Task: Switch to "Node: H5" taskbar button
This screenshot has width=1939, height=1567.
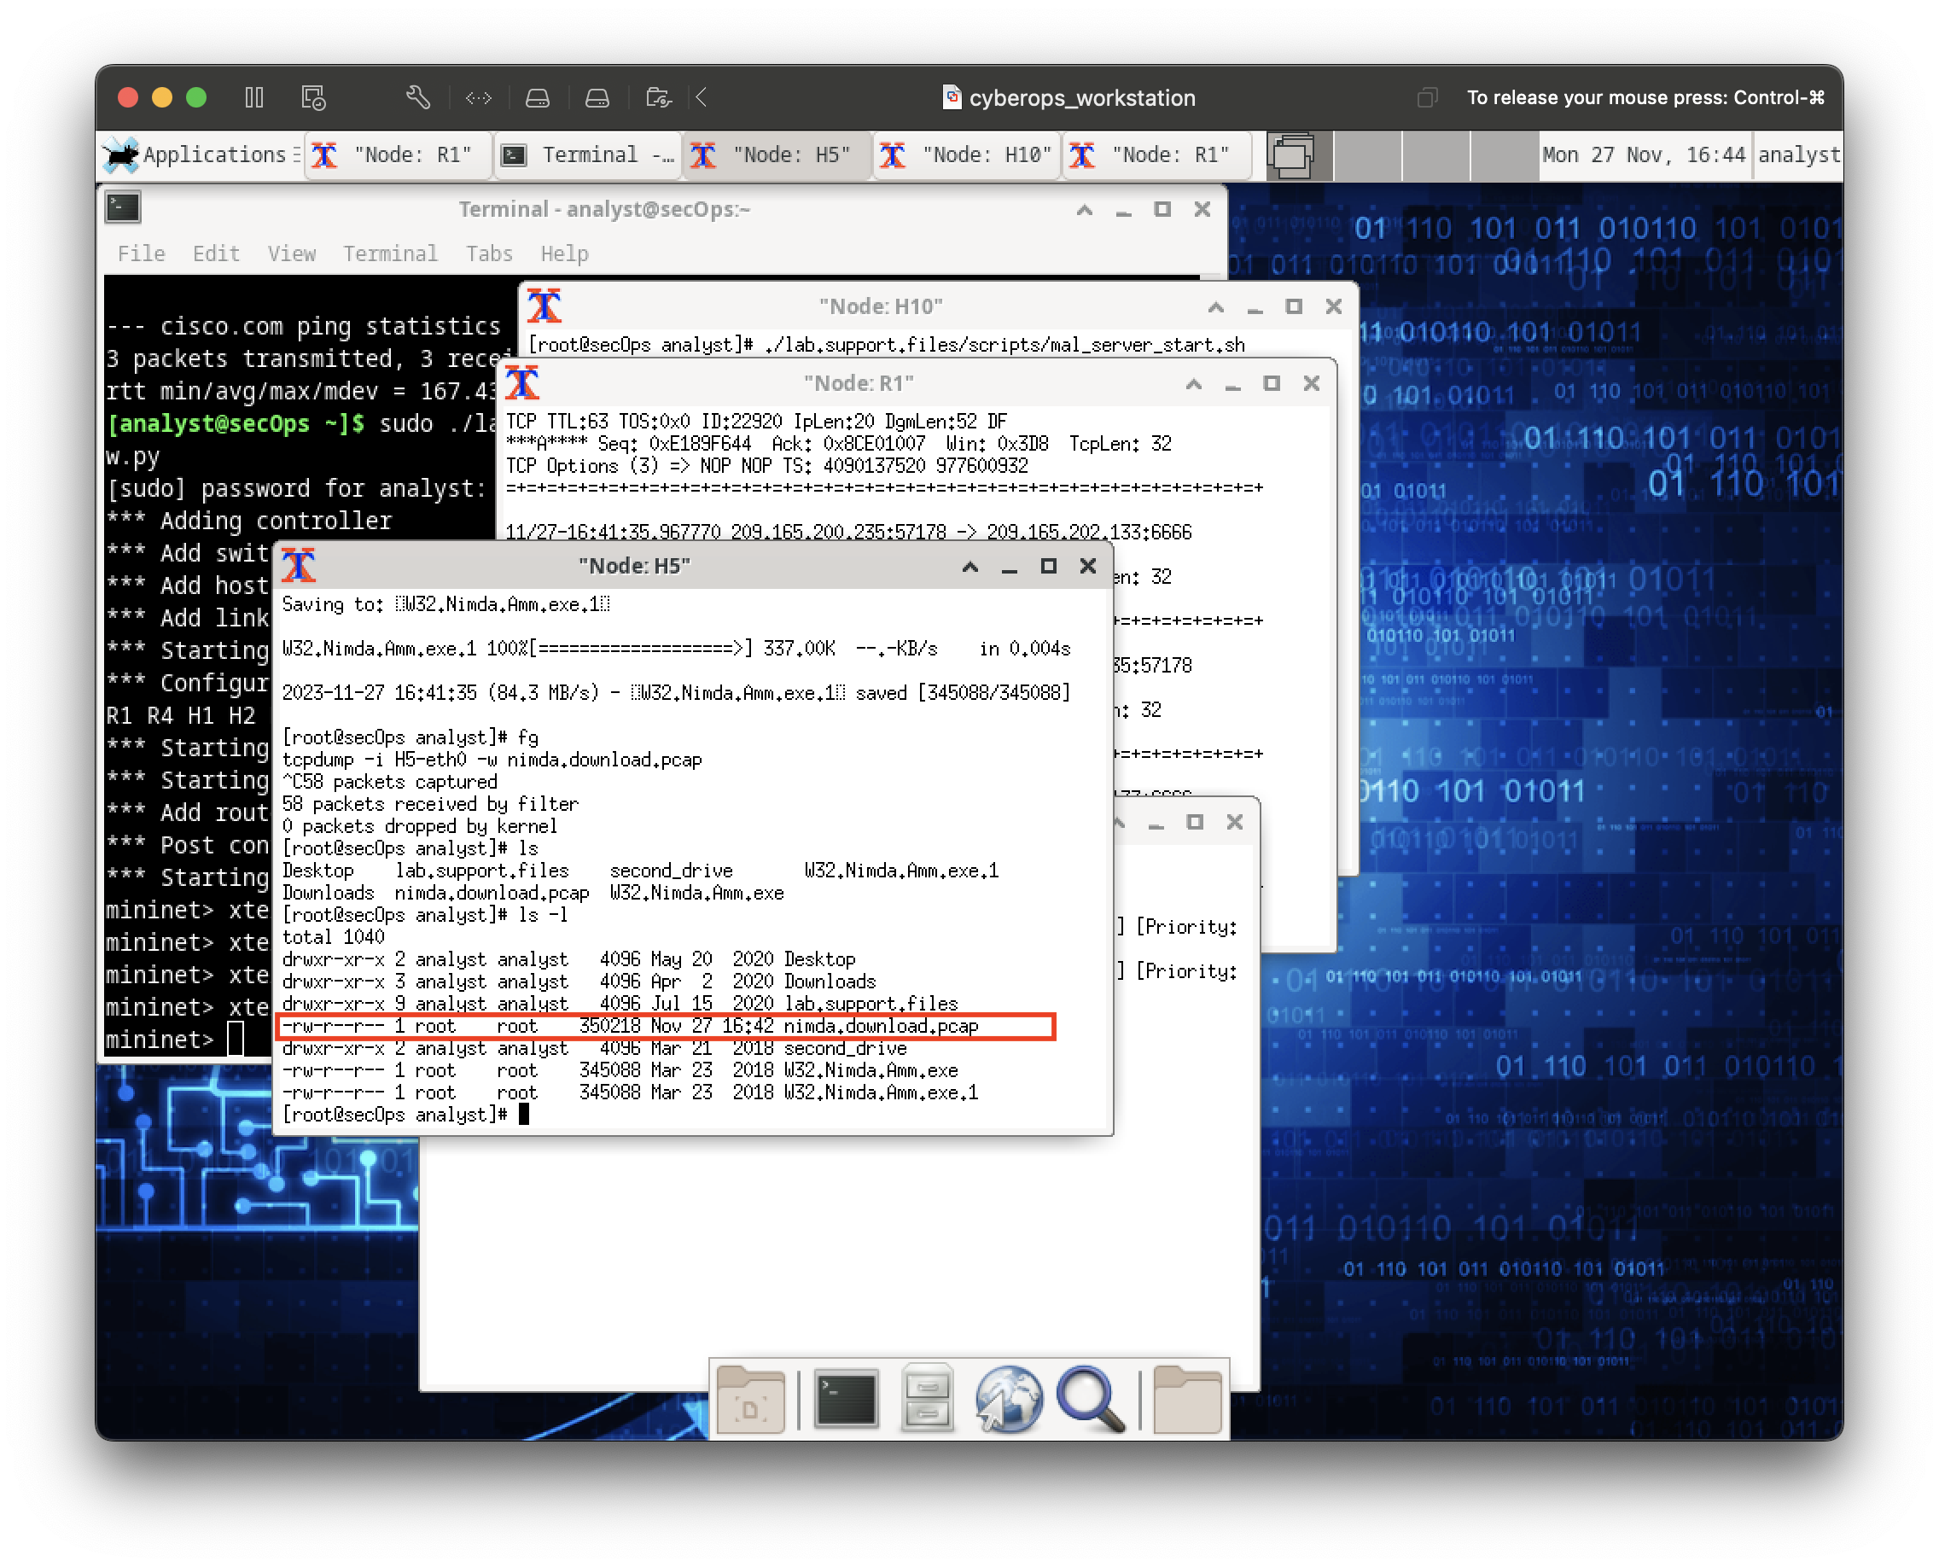Action: tap(777, 155)
